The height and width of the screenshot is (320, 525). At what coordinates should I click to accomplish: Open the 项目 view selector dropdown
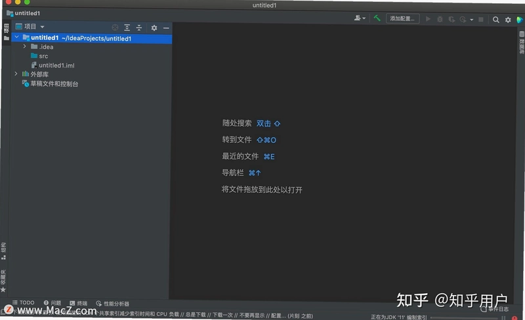30,26
